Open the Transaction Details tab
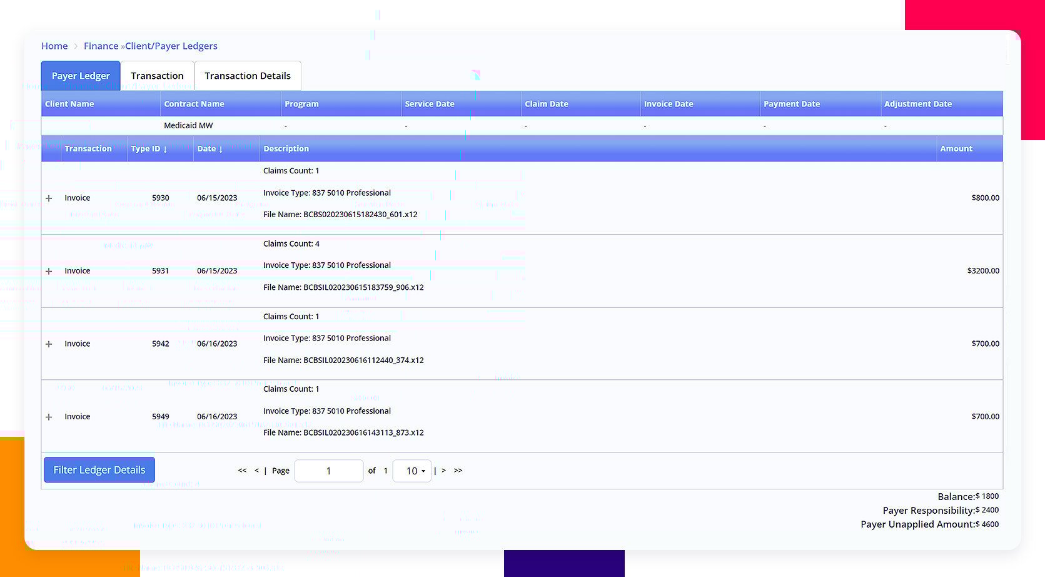Viewport: 1045px width, 577px height. 248,76
